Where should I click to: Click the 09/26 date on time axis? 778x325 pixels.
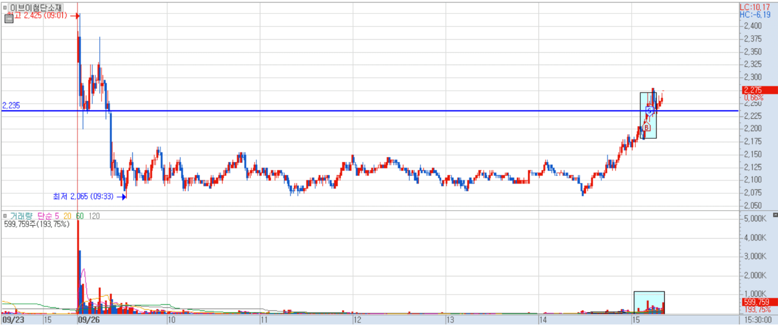coord(89,320)
